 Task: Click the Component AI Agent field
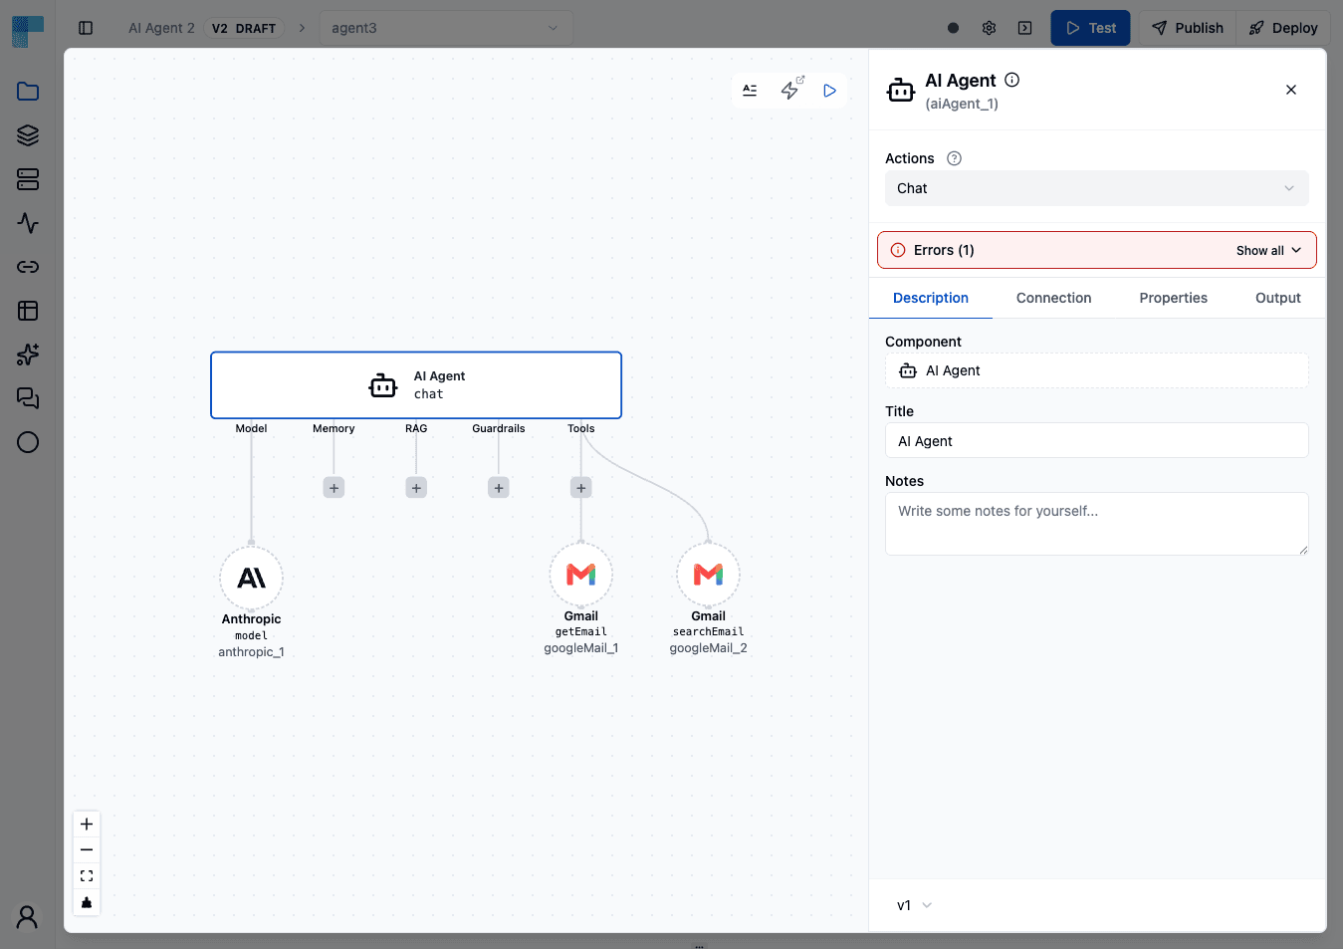(x=1096, y=370)
